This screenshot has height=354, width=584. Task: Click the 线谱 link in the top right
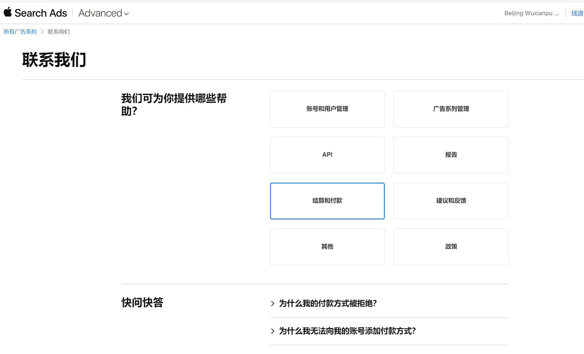click(x=577, y=13)
